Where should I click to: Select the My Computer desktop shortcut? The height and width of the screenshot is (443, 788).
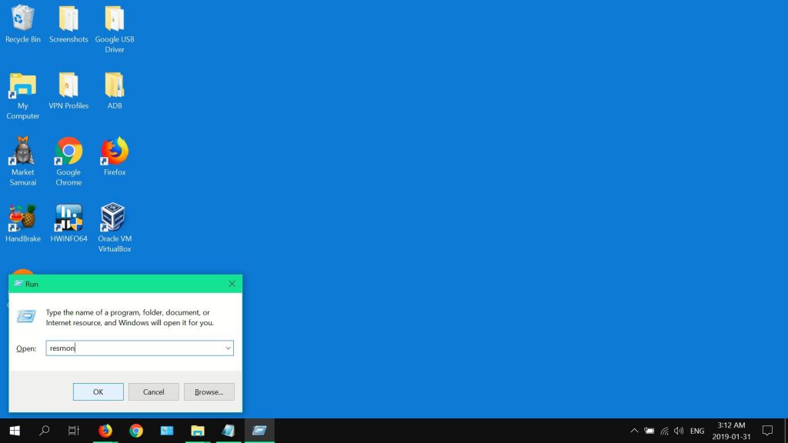[x=22, y=96]
